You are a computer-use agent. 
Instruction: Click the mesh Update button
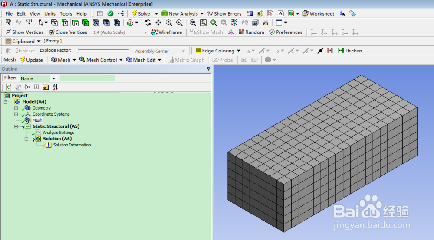click(31, 60)
